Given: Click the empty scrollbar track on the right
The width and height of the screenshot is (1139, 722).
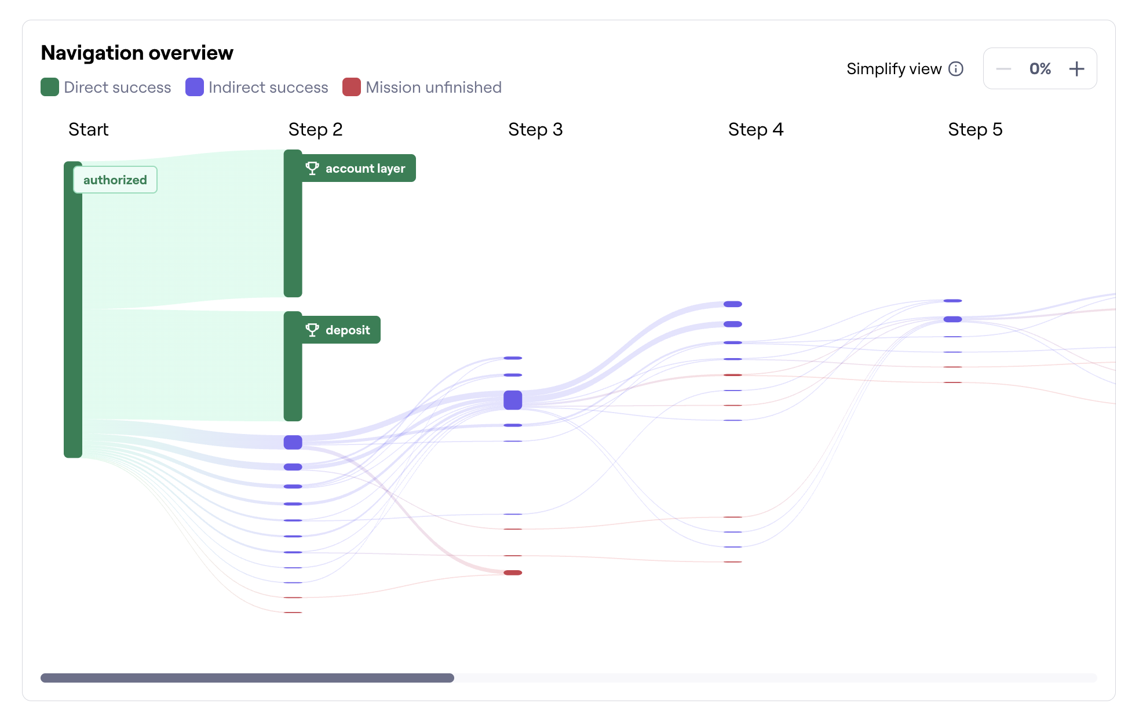Looking at the screenshot, I should (x=776, y=678).
